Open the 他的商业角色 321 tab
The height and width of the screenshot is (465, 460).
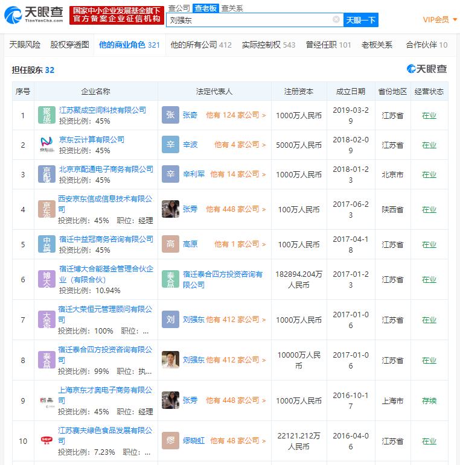129,45
